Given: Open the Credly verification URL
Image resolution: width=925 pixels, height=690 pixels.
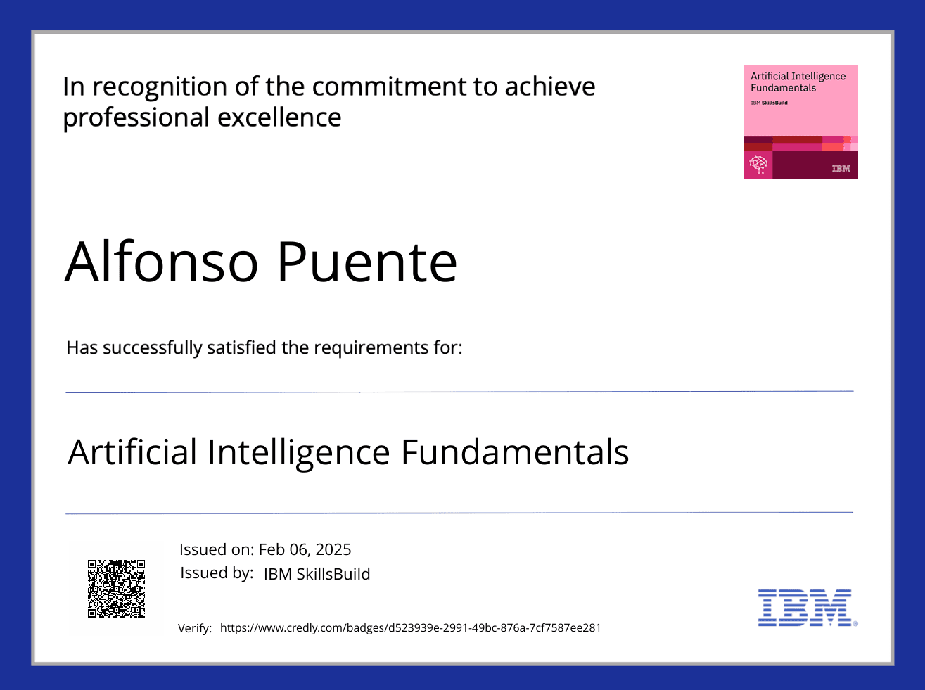Looking at the screenshot, I should coord(411,627).
